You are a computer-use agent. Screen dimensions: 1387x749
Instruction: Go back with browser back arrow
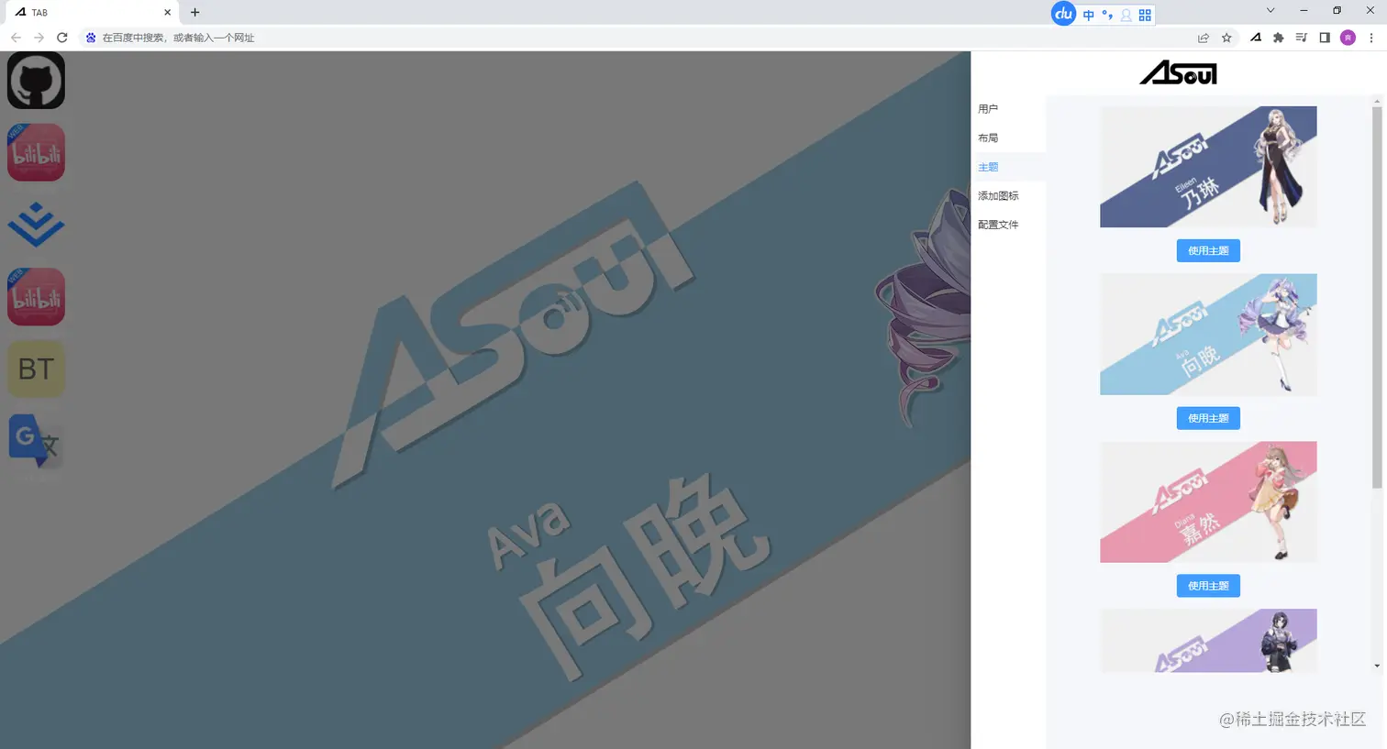pyautogui.click(x=16, y=38)
